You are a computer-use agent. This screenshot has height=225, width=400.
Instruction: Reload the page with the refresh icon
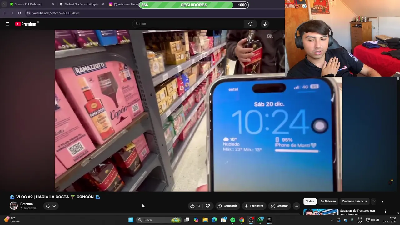[19, 13]
